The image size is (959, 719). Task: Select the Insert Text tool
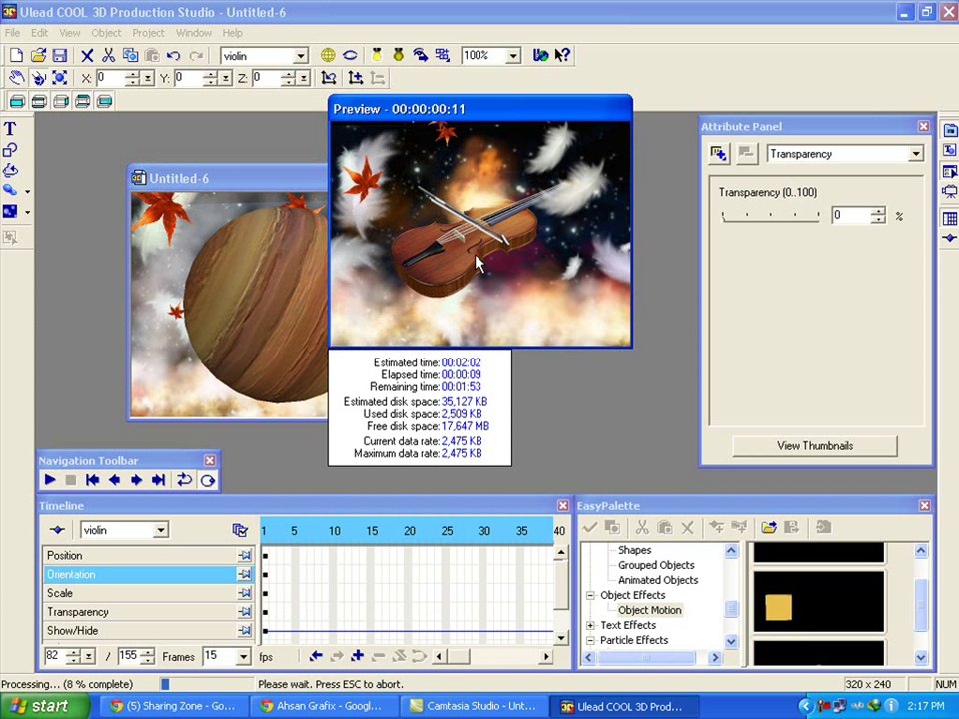tap(10, 129)
